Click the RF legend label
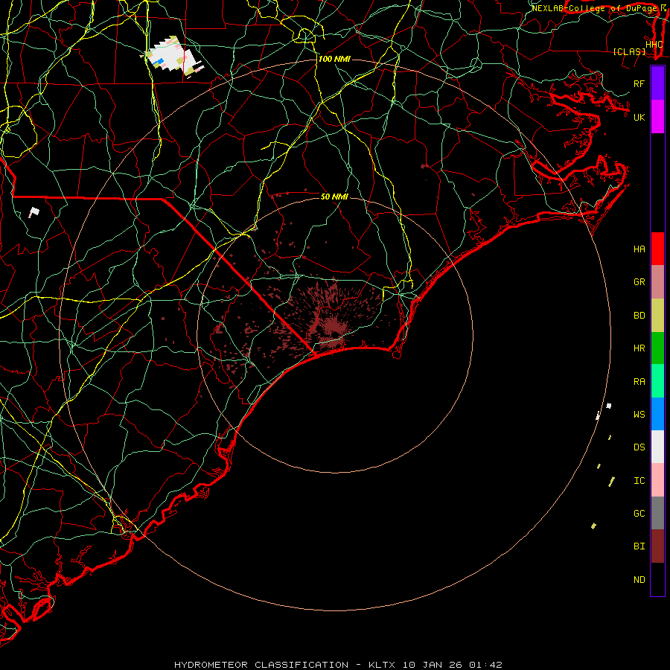The height and width of the screenshot is (670, 670). pyautogui.click(x=639, y=83)
